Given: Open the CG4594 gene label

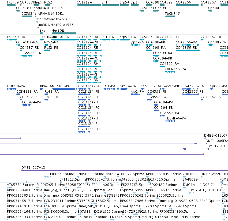Looking at the screenshot, I should (x=159, y=8).
